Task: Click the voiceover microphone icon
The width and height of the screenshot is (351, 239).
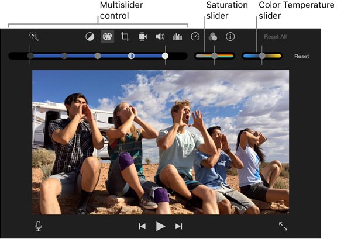Action: [39, 226]
